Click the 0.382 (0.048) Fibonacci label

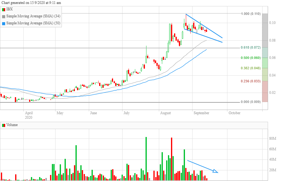coord(251,68)
